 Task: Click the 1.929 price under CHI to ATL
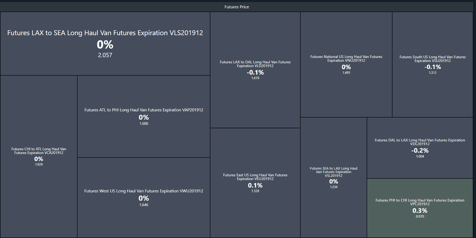pos(38,164)
